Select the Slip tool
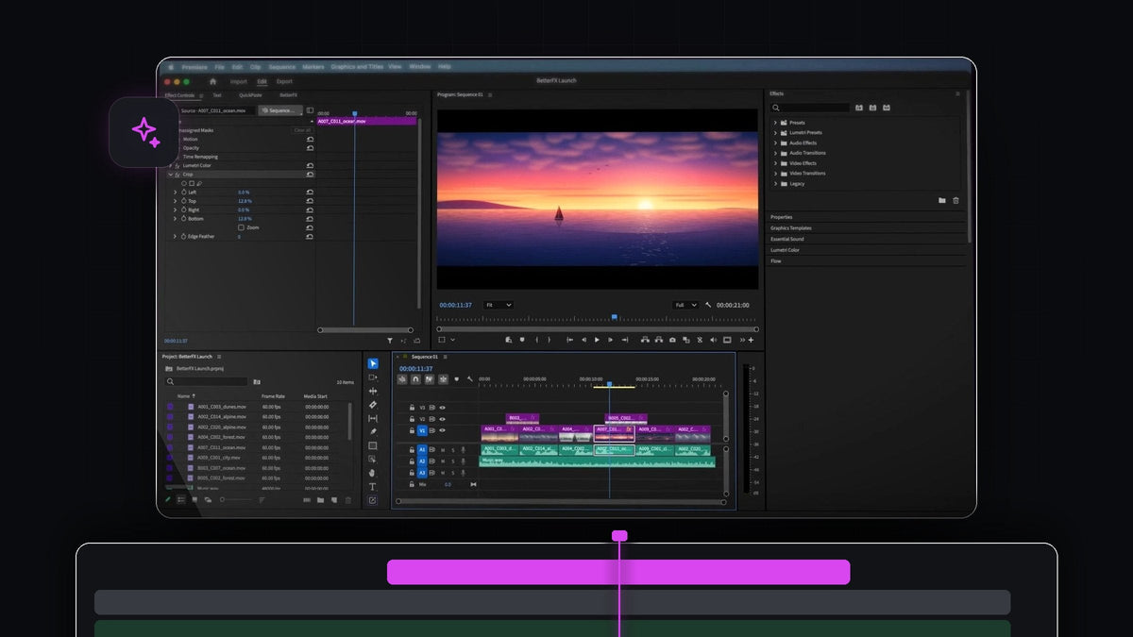This screenshot has width=1133, height=637. point(373,418)
